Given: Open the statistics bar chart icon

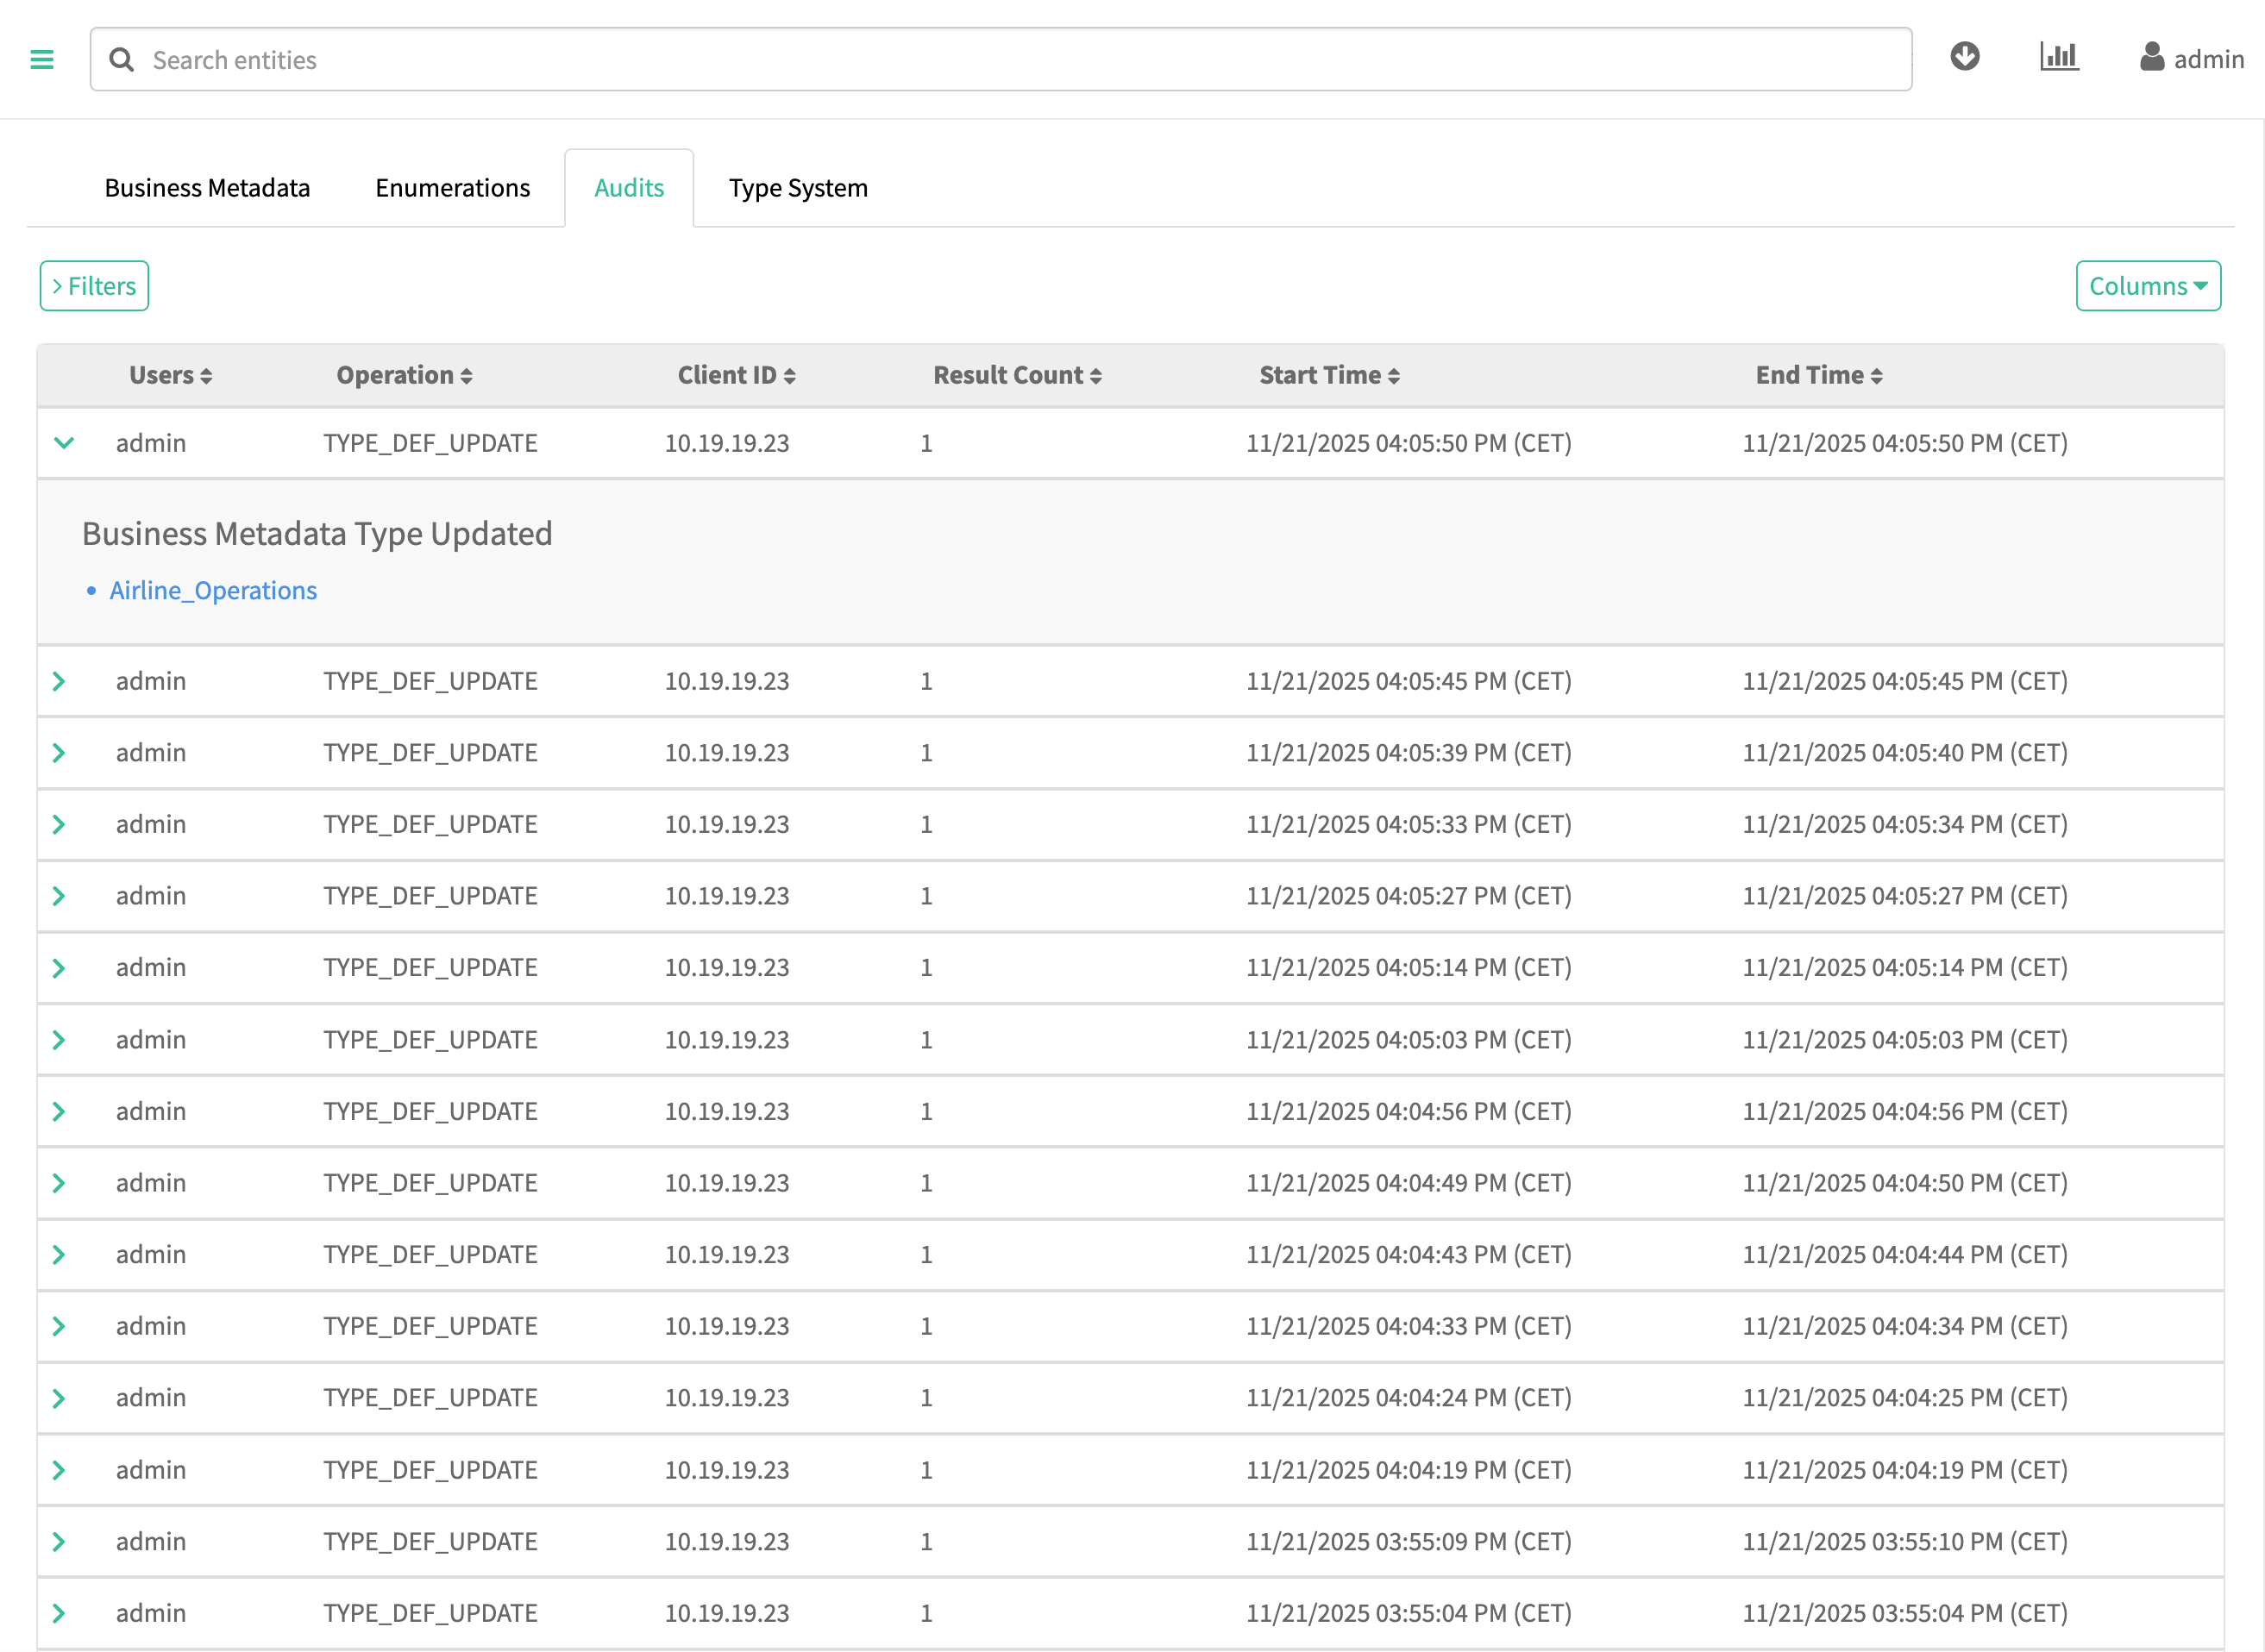Looking at the screenshot, I should [x=2059, y=57].
